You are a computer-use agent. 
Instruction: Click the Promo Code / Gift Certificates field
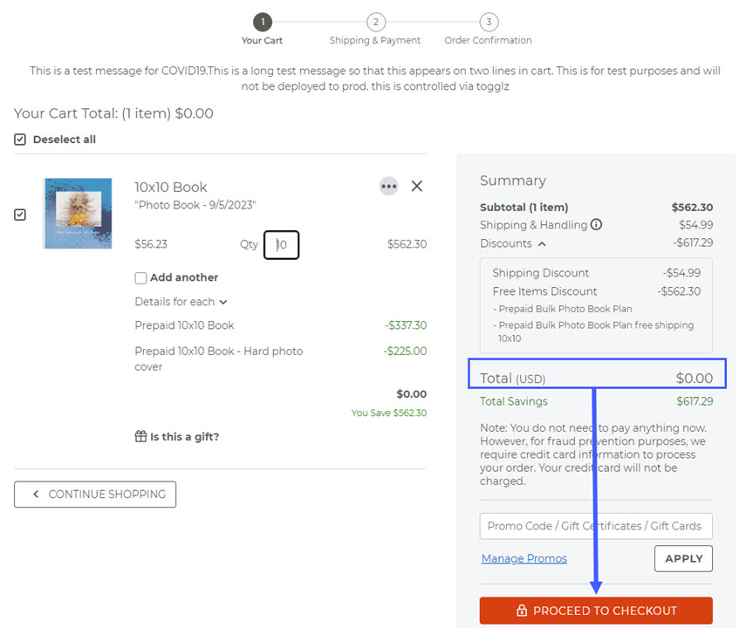[x=596, y=526]
